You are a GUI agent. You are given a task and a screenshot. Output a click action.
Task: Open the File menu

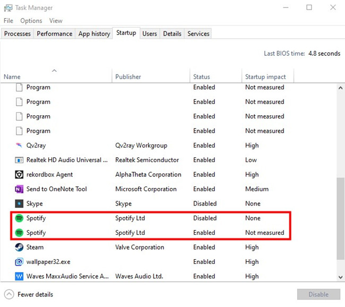click(x=8, y=21)
